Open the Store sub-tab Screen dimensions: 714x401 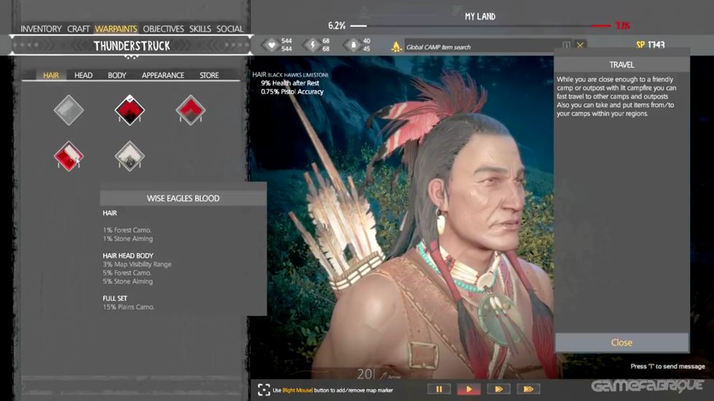click(x=209, y=75)
